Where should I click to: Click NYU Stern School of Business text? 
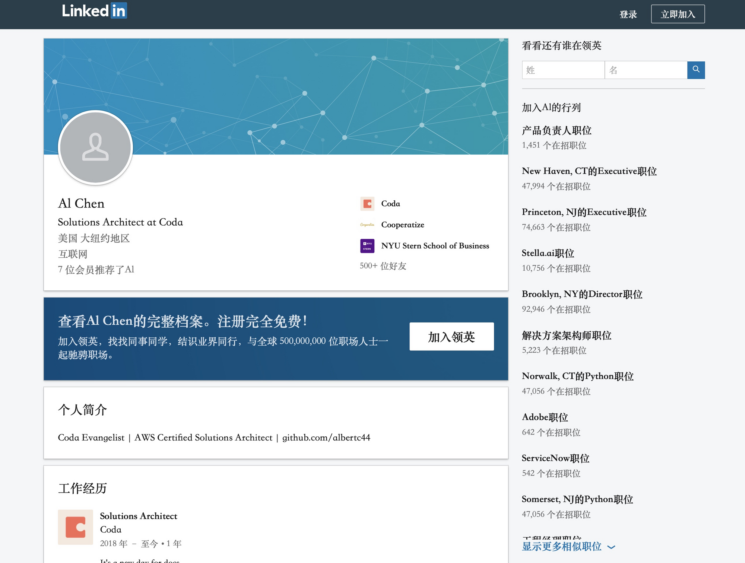click(x=435, y=246)
